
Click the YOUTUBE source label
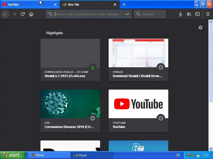(119, 123)
